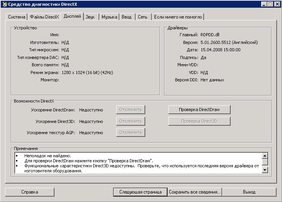
Task: Click the Проверка DirectDraw button
Action: 199,109
